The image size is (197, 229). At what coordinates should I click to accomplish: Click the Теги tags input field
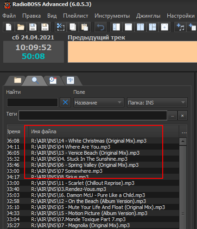(93, 115)
